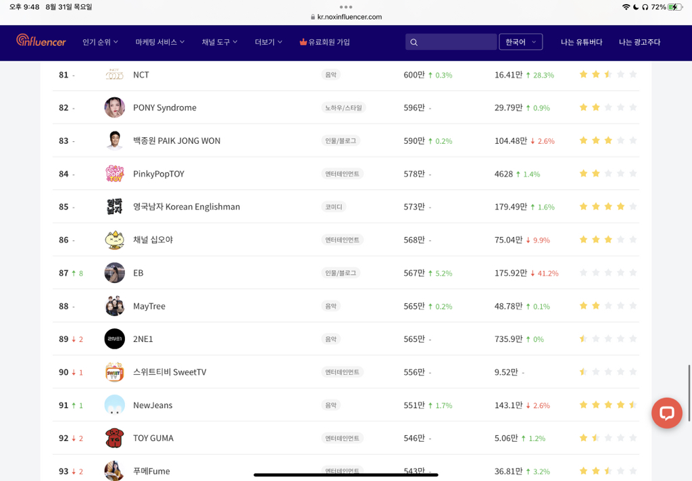Open the 한국어 language selector
This screenshot has width=692, height=481.
(x=520, y=42)
